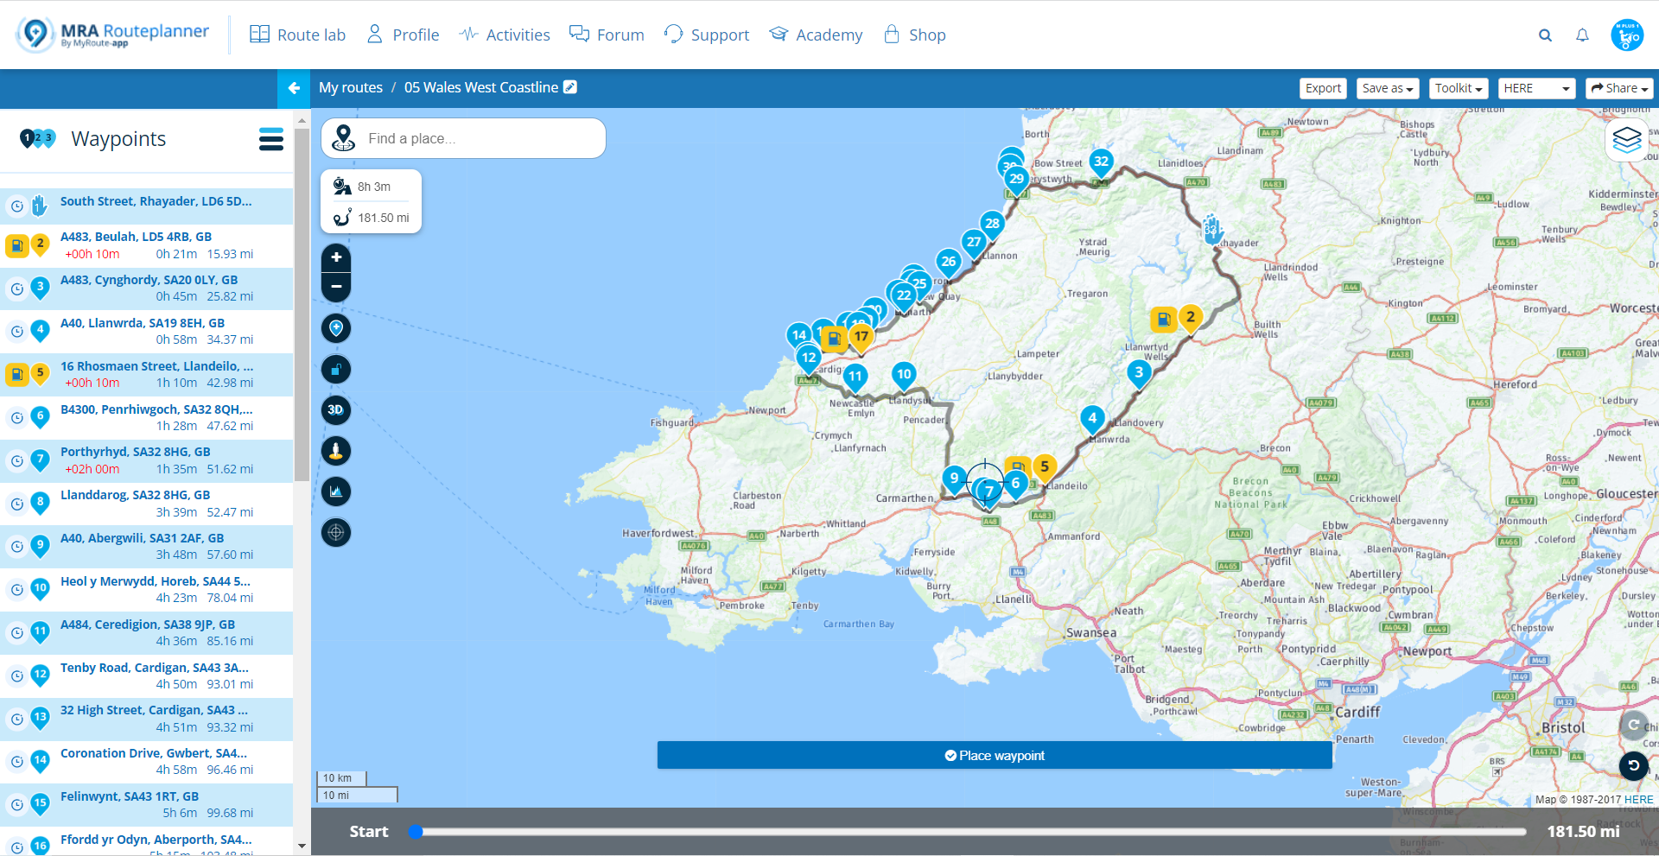Open the Share dropdown
This screenshot has height=856, width=1659.
click(x=1619, y=88)
